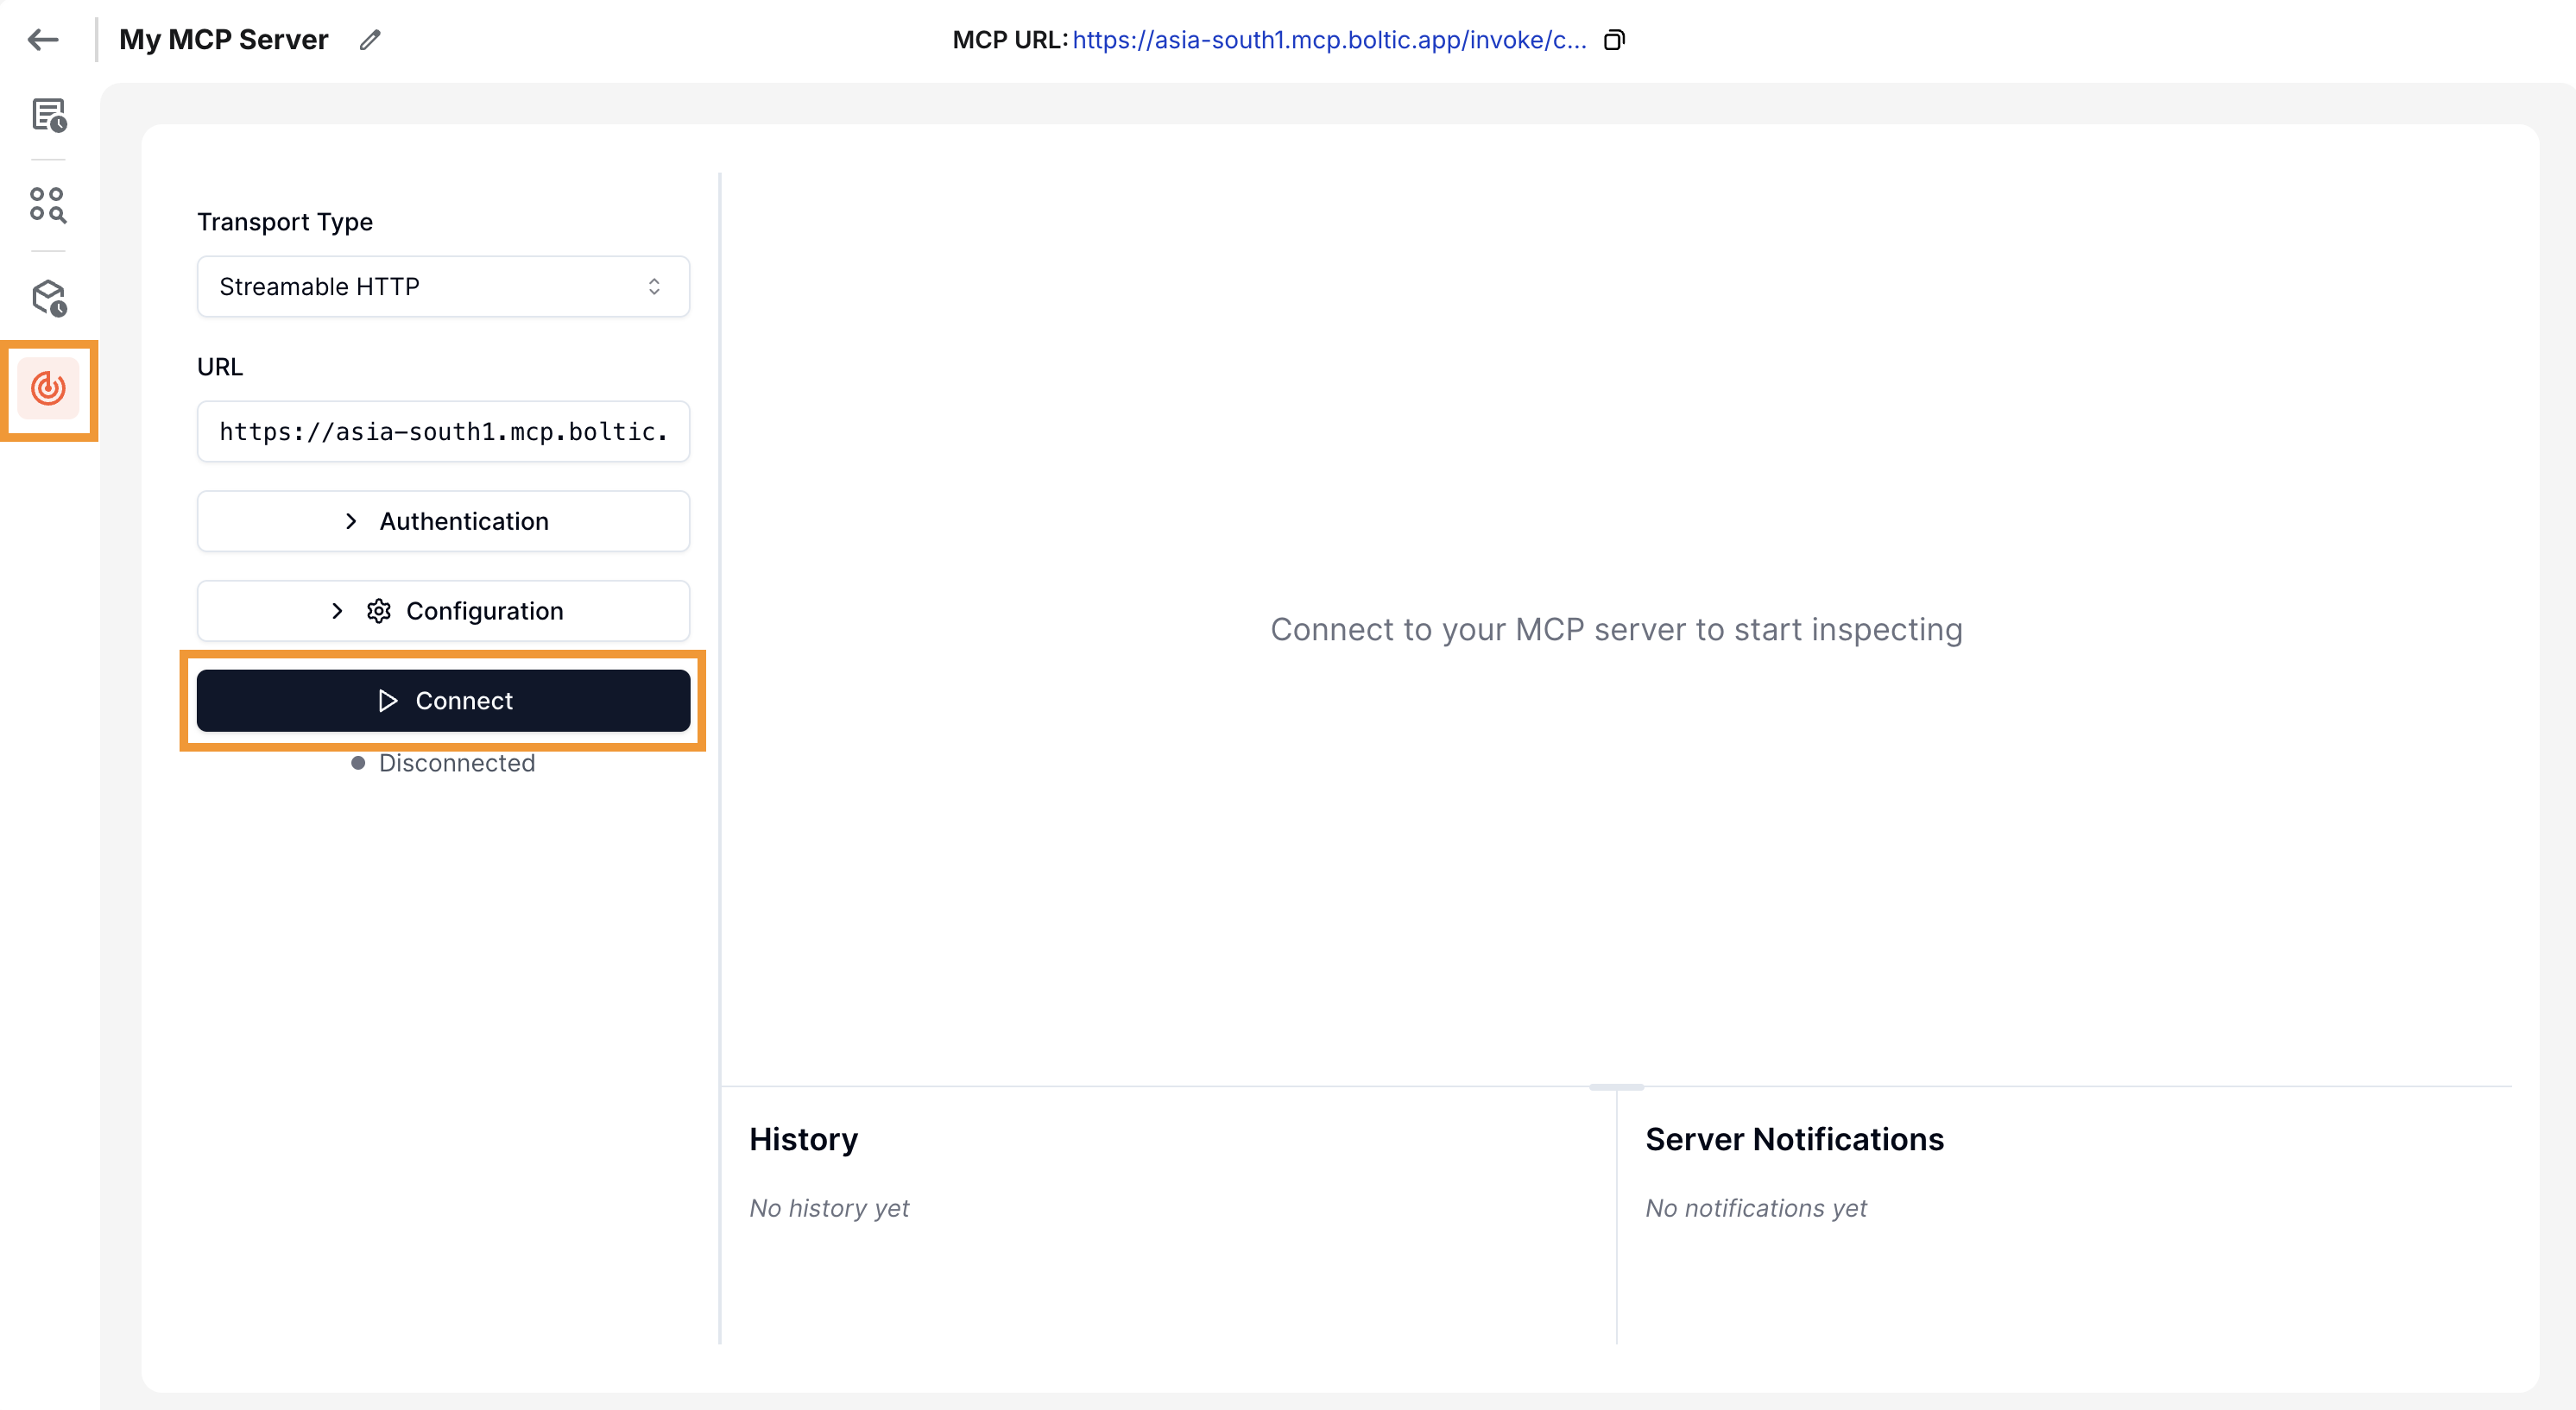Click the play icon on Connect button

pos(388,701)
